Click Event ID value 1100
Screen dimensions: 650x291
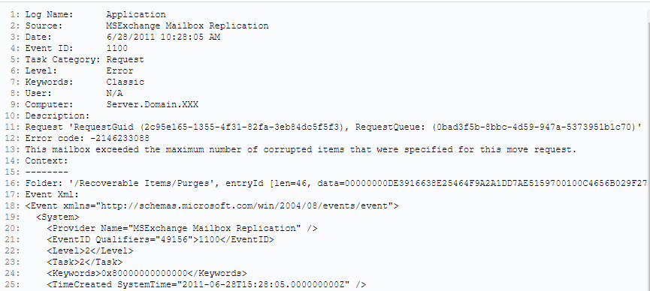[117, 48]
